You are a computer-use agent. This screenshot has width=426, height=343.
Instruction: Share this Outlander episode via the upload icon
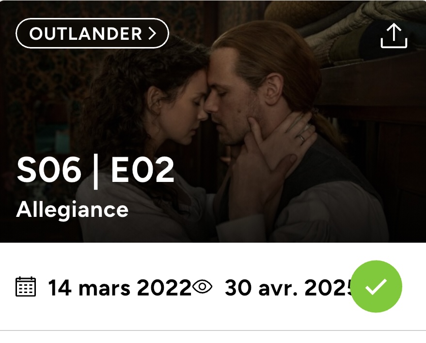click(x=394, y=35)
